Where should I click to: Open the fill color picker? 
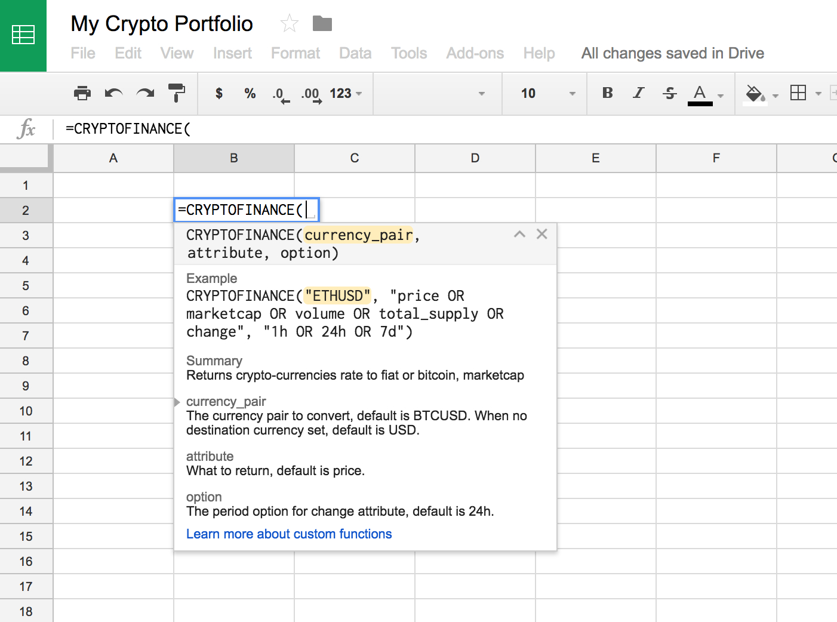click(755, 94)
